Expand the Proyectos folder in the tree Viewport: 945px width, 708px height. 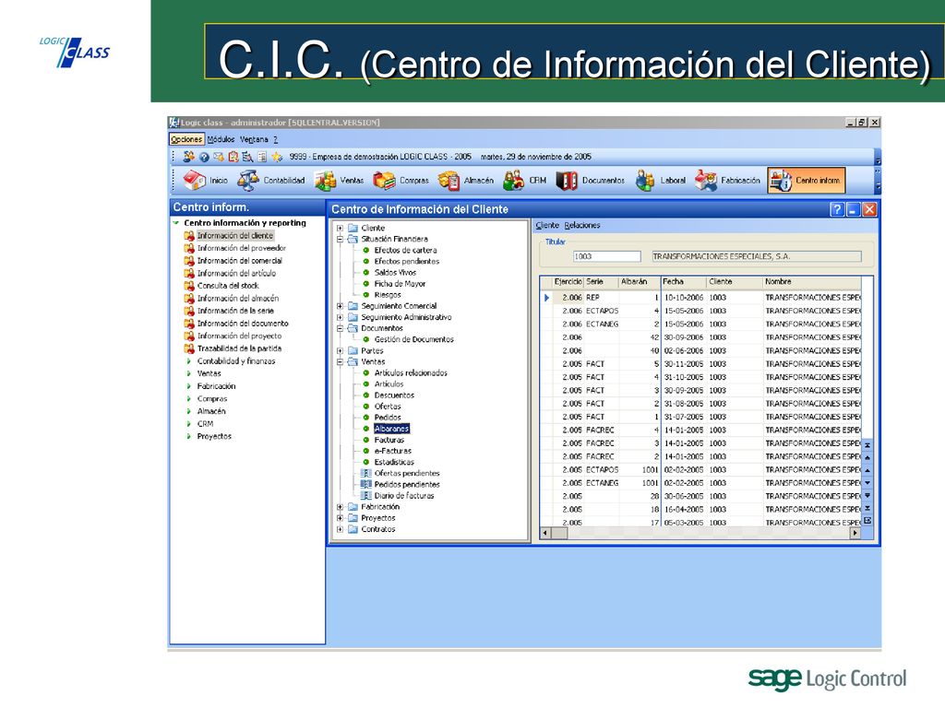pyautogui.click(x=340, y=518)
